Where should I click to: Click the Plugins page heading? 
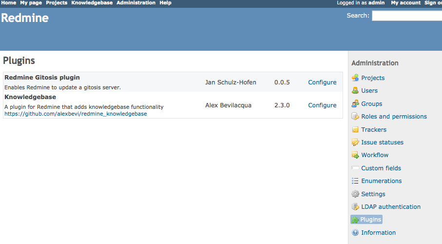(19, 61)
